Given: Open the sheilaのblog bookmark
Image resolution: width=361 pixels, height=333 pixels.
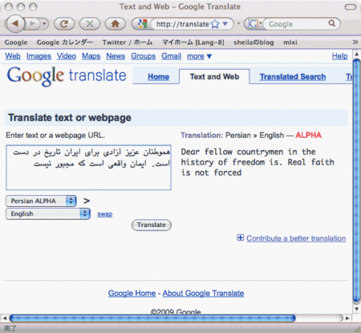Looking at the screenshot, I should click(x=254, y=43).
